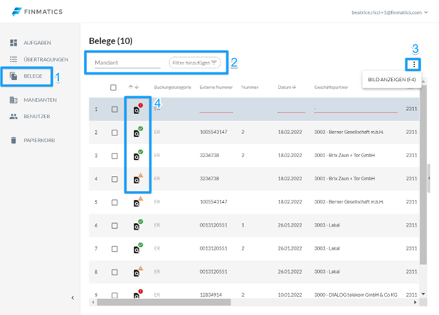Click partner 3003 - Lakal in row 6

(327, 225)
